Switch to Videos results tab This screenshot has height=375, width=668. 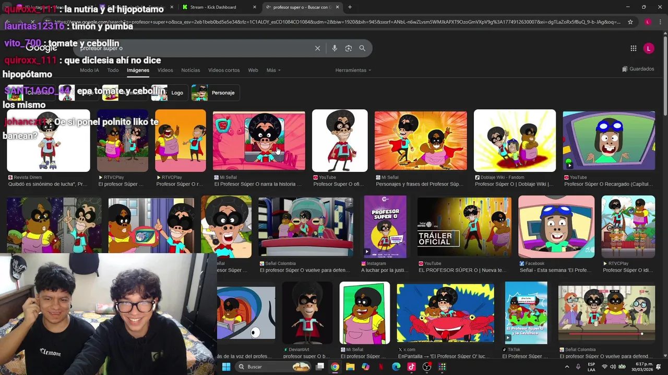click(x=165, y=70)
